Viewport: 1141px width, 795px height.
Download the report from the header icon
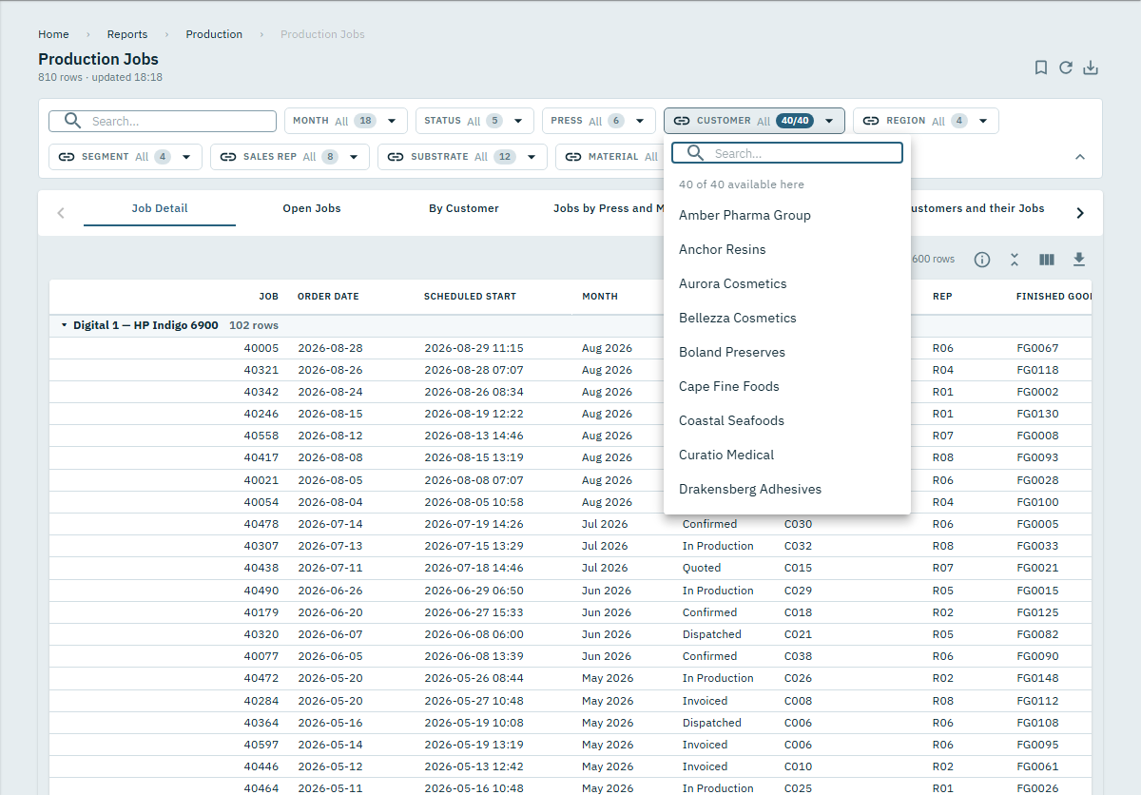click(x=1091, y=68)
